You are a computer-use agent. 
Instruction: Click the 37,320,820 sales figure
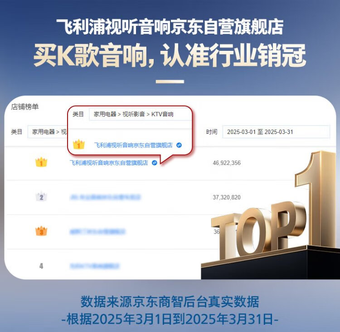click(227, 197)
